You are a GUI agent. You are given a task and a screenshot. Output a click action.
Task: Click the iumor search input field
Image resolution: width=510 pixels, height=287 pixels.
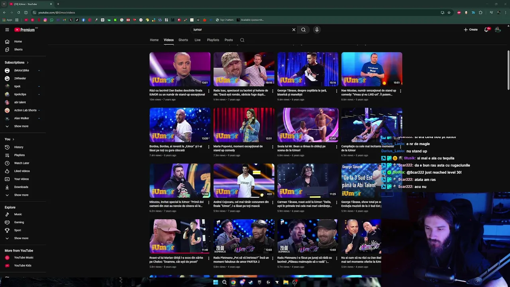pos(241,29)
